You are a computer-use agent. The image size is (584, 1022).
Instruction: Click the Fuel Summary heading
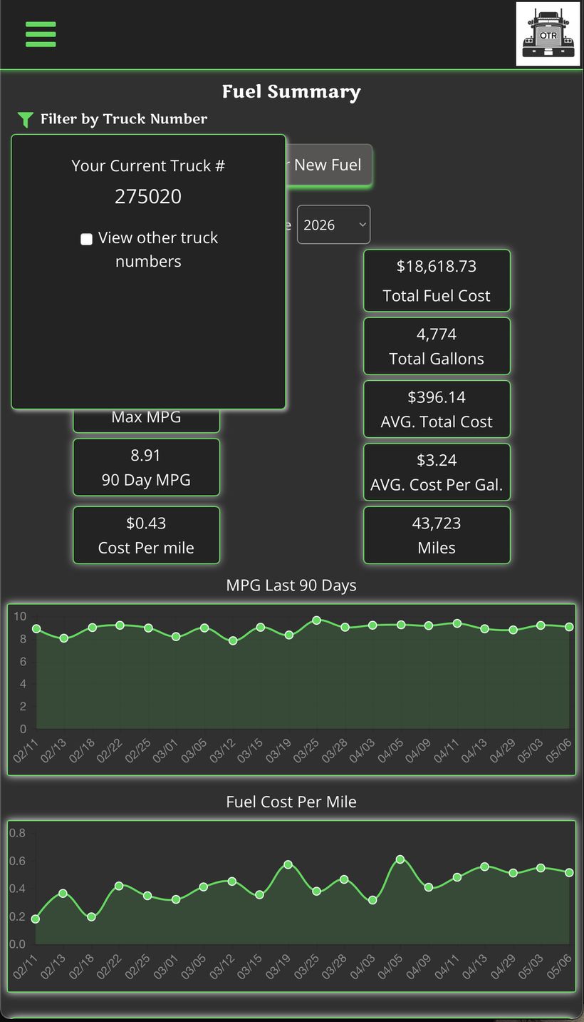point(291,91)
